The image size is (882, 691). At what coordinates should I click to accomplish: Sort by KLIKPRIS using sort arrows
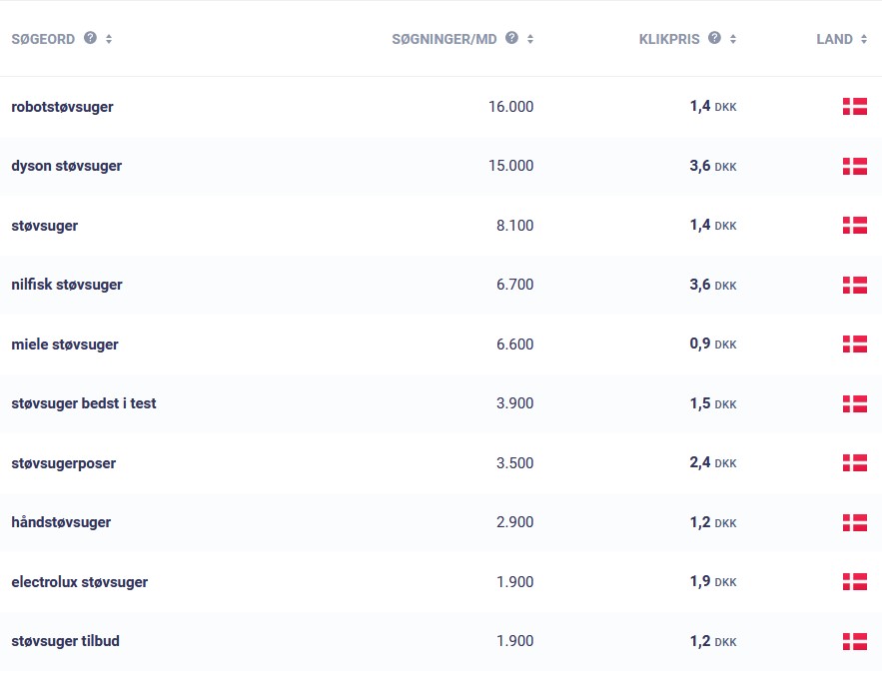tap(733, 39)
